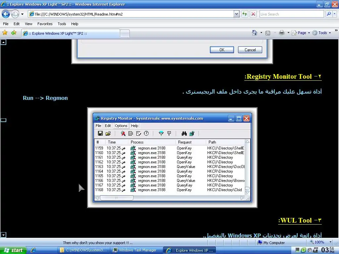Click the page's left-edge up arrow button
The height and width of the screenshot is (254, 339).
pos(3,42)
